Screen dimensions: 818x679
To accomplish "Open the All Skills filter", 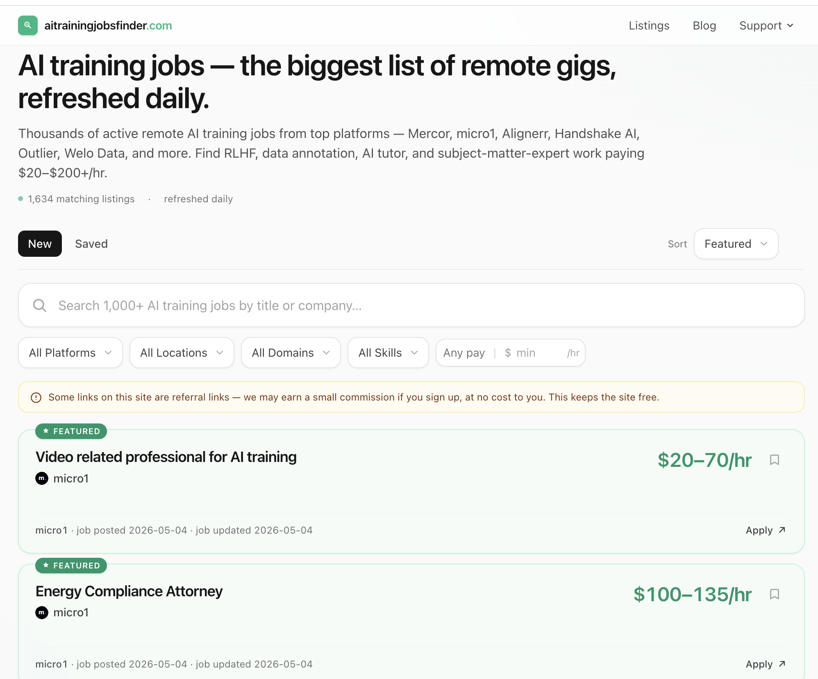I will (388, 353).
